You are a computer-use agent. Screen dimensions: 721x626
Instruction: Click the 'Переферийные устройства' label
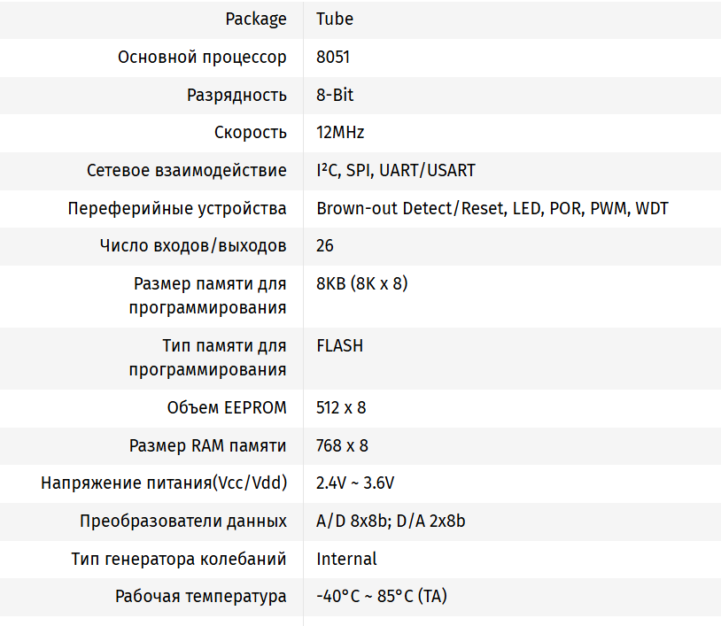coord(177,208)
